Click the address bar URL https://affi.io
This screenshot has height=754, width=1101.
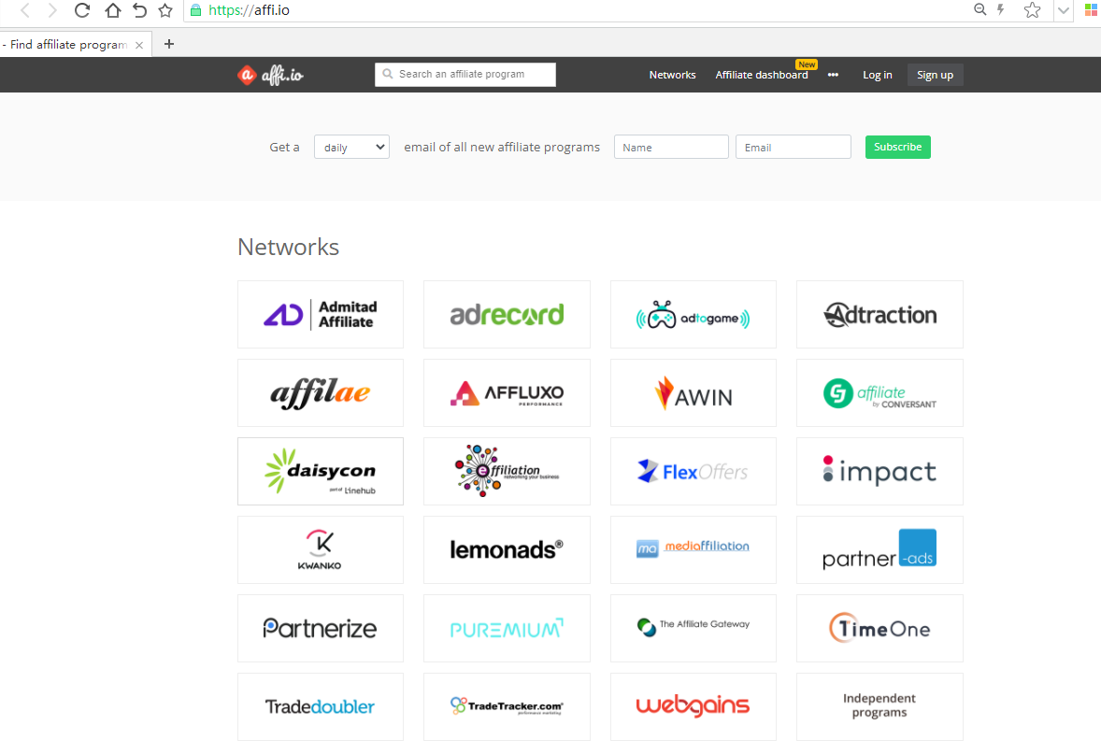pyautogui.click(x=249, y=10)
